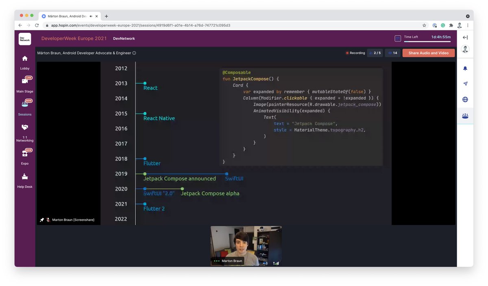Click the Dev Network logo
This screenshot has height=286, width=488.
click(25, 39)
